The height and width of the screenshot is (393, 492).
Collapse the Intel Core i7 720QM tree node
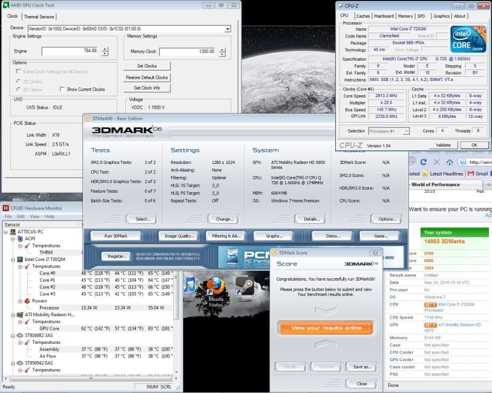(x=13, y=260)
